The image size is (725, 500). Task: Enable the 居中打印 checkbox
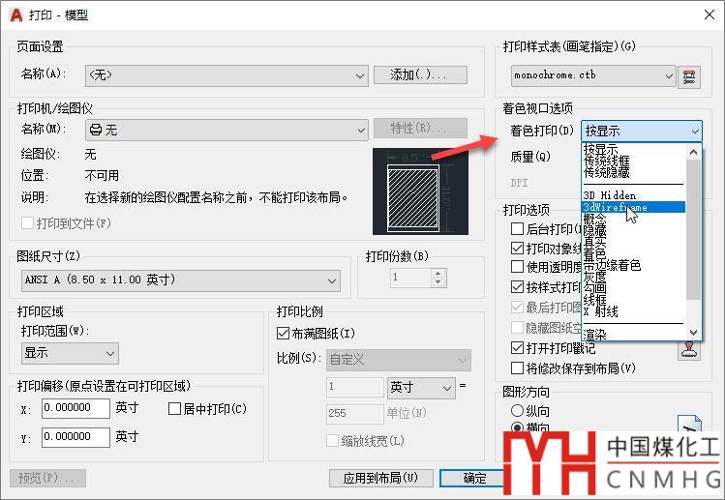[x=174, y=408]
